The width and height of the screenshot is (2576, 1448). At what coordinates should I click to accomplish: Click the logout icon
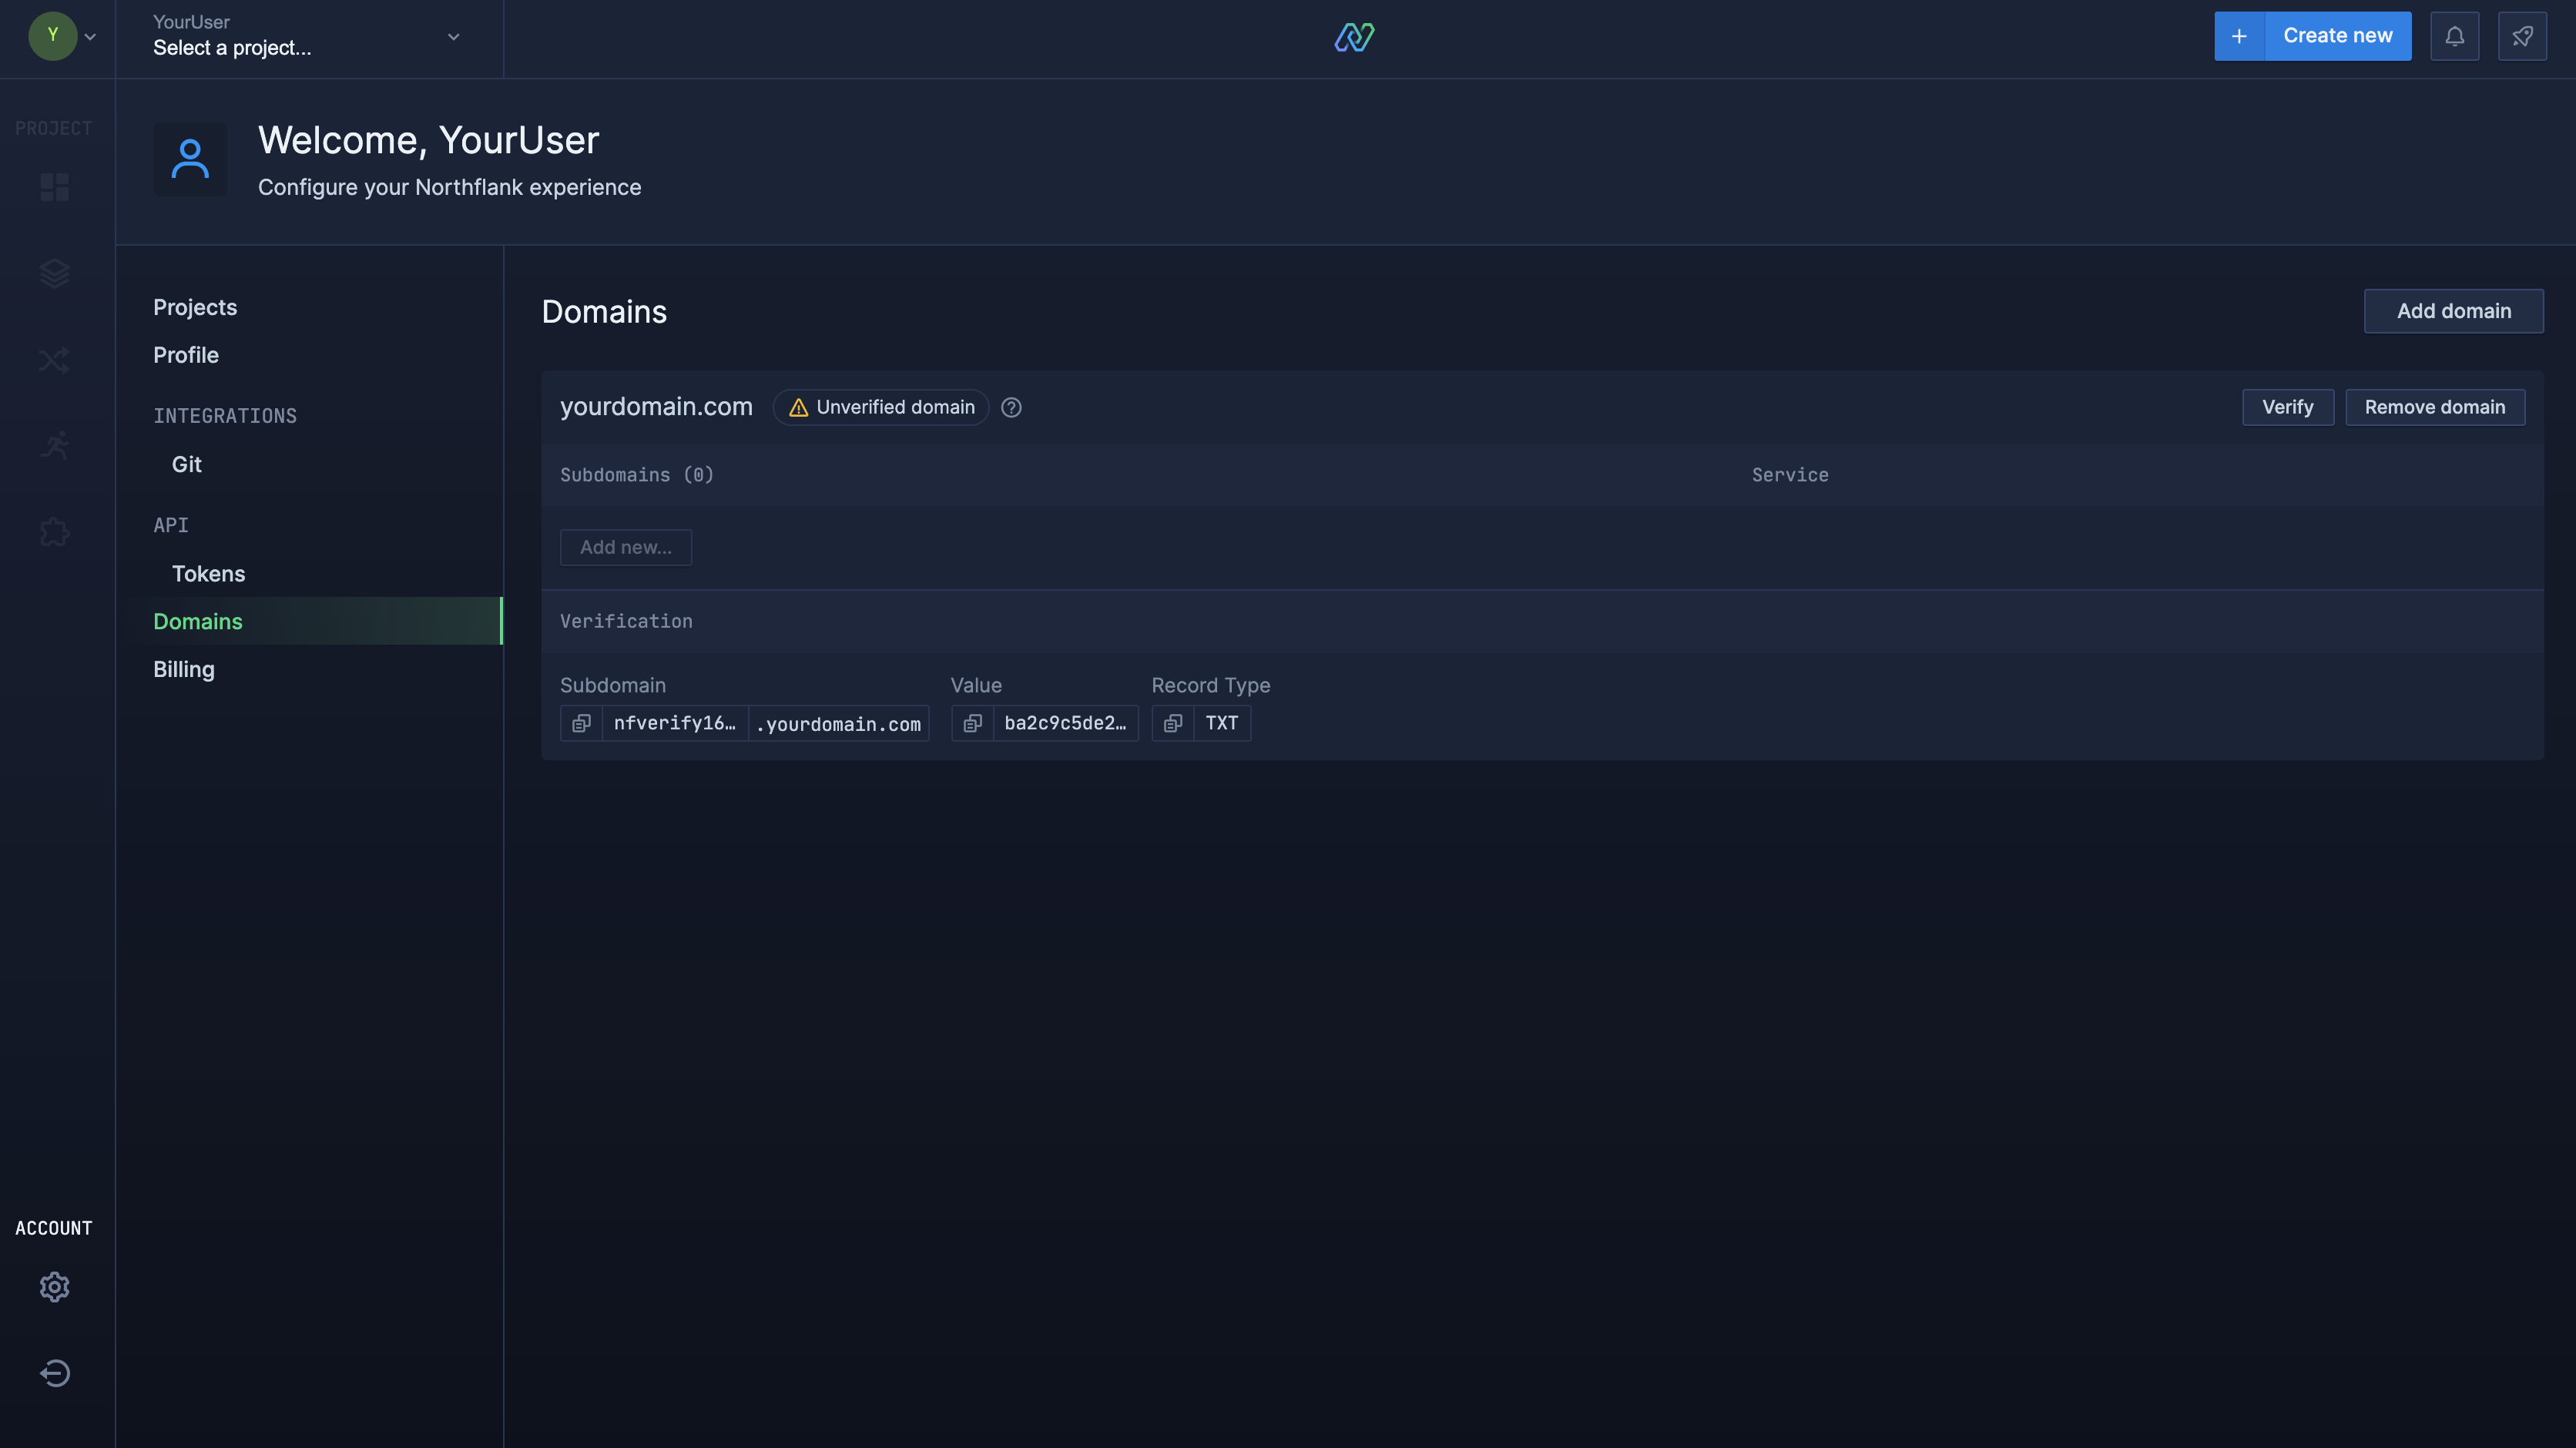pyautogui.click(x=55, y=1373)
